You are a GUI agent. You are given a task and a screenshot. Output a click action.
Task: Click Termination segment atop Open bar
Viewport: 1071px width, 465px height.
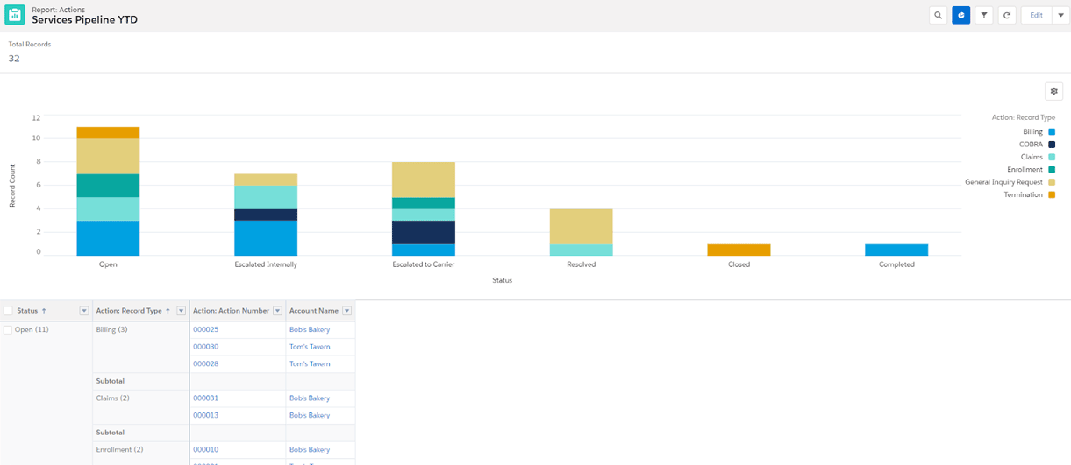coord(108,133)
